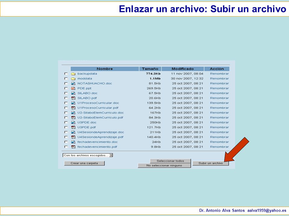The width and height of the screenshot is (289, 216).
Task: Click the Word icon beside U4SesiondeAprendizaje.doc
Action: [73, 132]
